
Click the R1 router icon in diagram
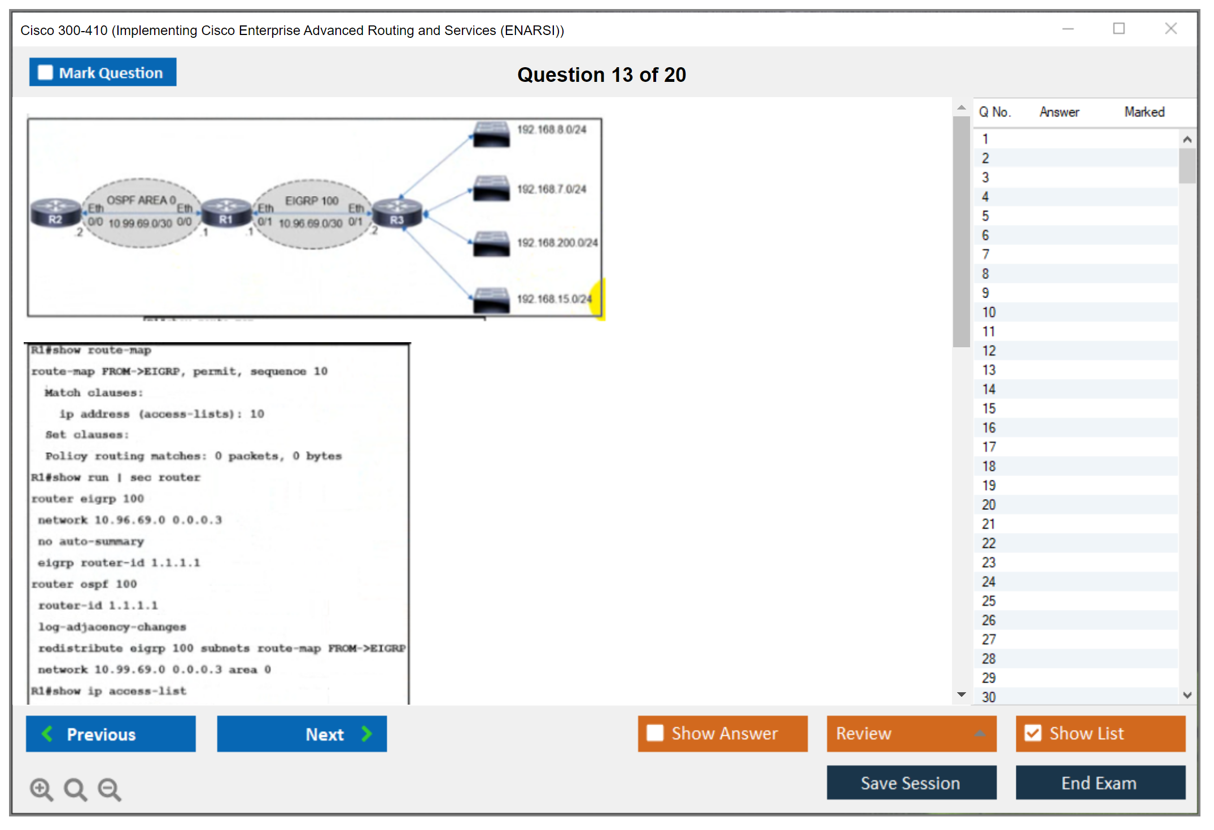[x=226, y=214]
